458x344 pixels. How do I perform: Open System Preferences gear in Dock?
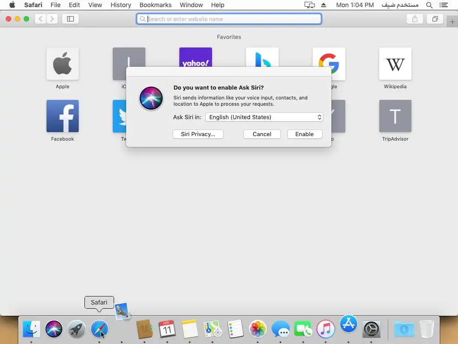(x=371, y=329)
